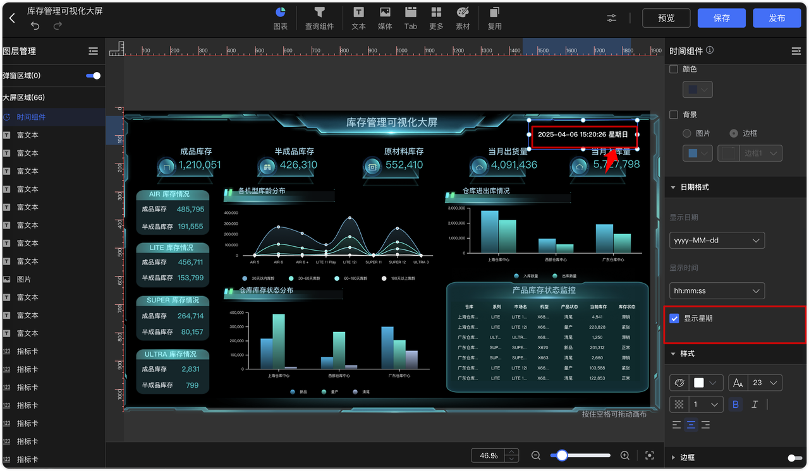Align text to the right
This screenshot has height=471, width=809.
705,425
